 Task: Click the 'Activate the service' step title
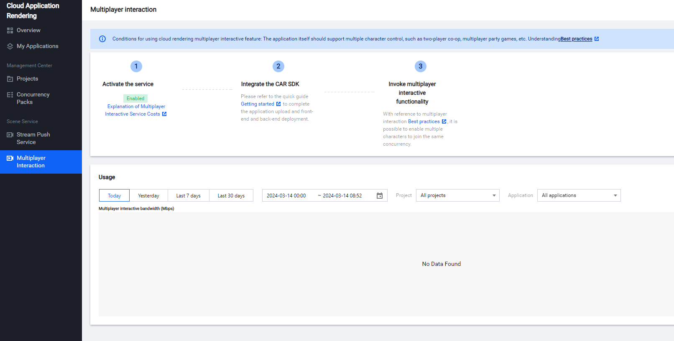(x=128, y=84)
